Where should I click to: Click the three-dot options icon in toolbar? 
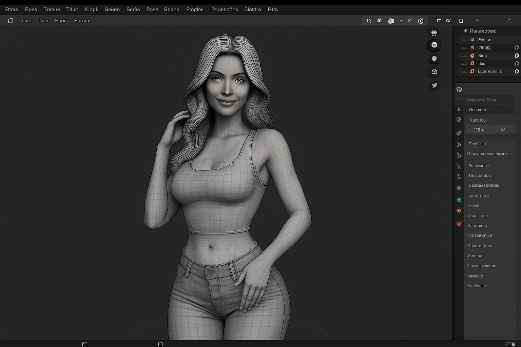(401, 21)
